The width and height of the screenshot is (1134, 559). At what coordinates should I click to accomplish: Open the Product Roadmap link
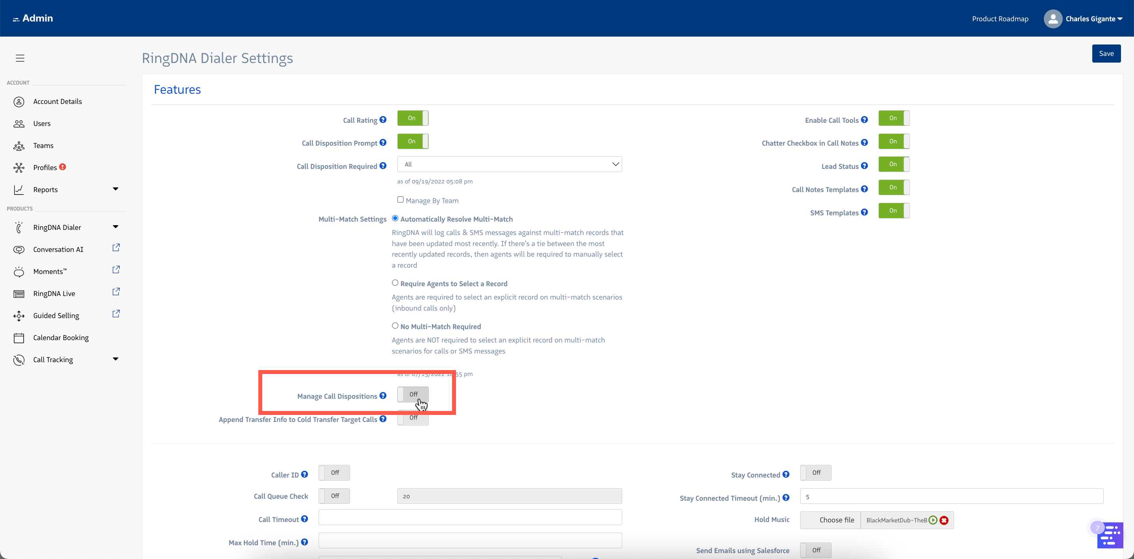click(1000, 19)
